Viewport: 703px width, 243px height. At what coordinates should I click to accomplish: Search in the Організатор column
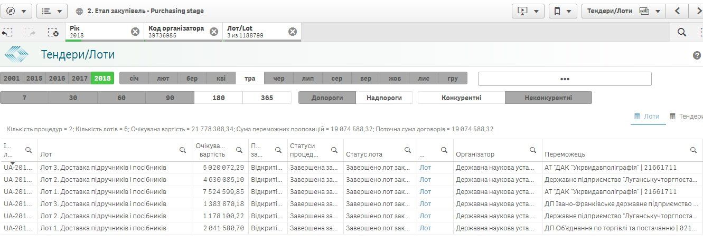532,150
